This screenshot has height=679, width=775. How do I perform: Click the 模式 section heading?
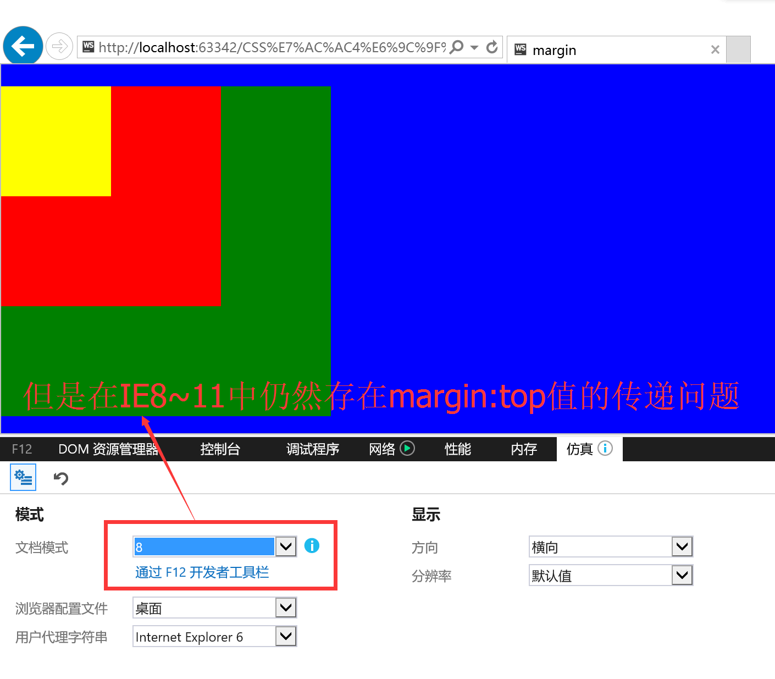coord(30,515)
